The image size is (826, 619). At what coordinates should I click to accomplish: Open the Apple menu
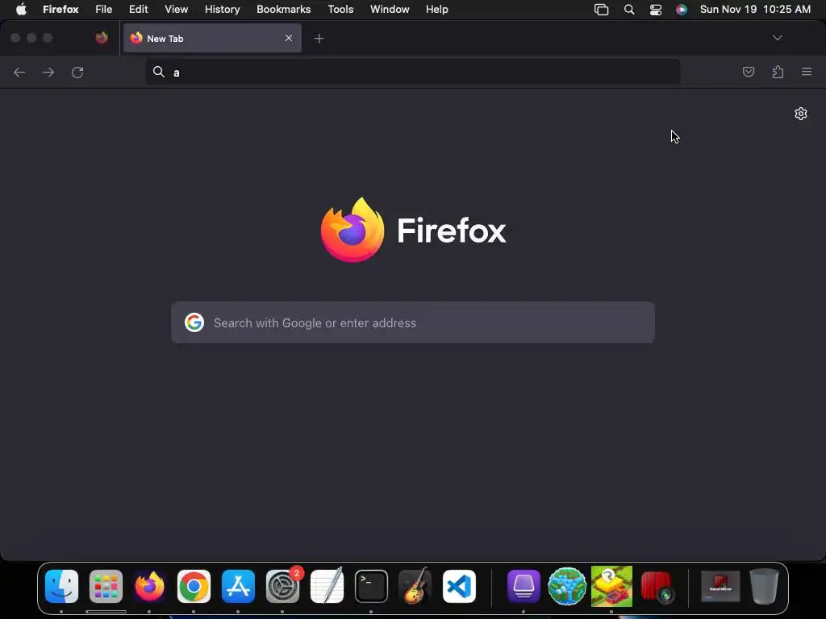coord(21,10)
